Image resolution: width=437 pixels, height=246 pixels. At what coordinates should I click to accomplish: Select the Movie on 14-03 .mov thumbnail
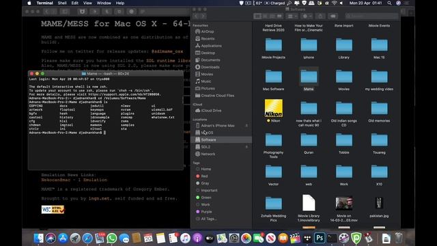pyautogui.click(x=344, y=203)
